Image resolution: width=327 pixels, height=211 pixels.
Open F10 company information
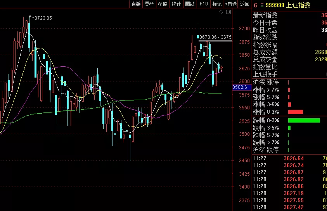204,4
